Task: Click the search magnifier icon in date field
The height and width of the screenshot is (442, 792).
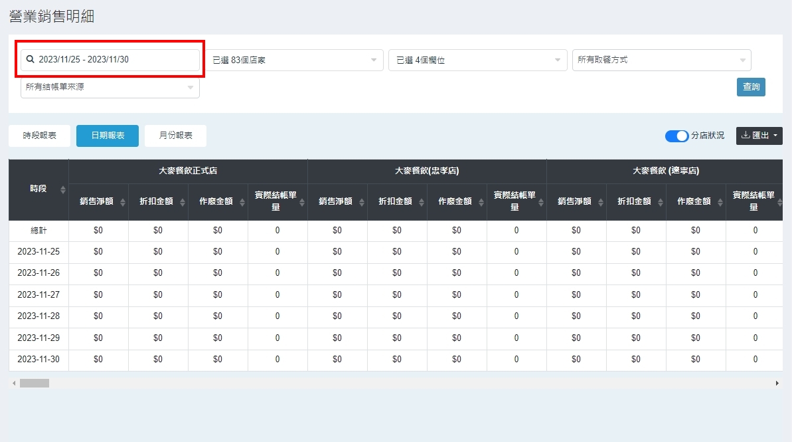Action: pyautogui.click(x=30, y=60)
